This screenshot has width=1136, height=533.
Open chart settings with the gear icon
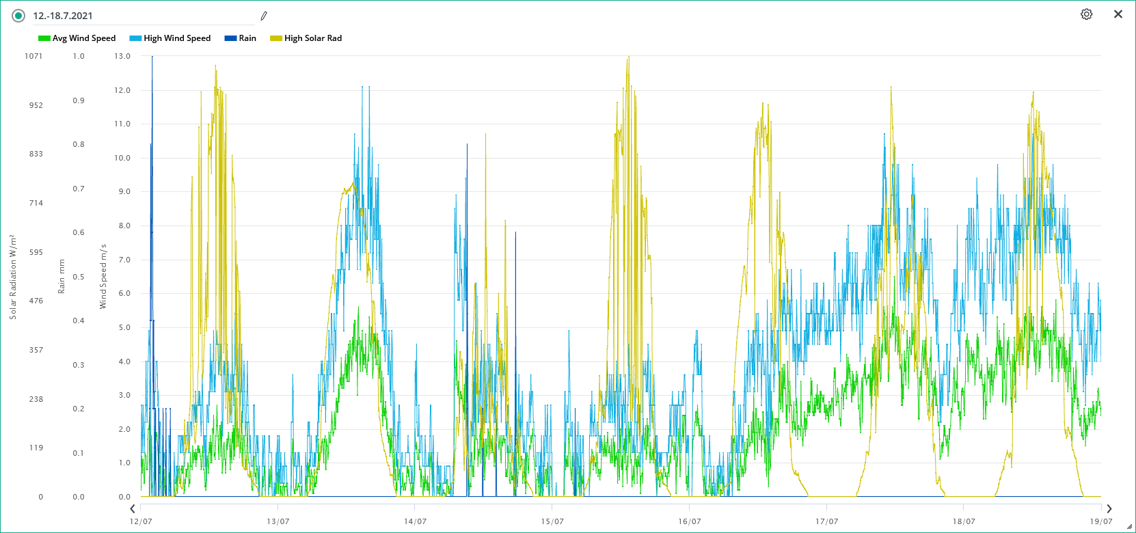click(1086, 14)
